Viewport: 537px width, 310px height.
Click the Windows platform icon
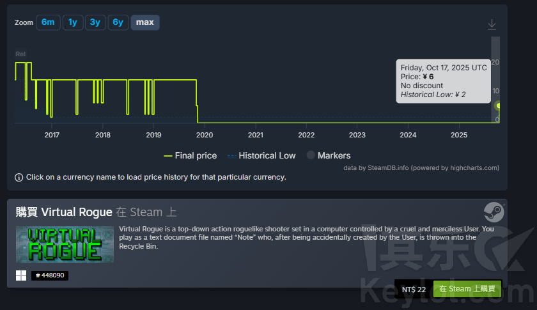[x=21, y=275]
